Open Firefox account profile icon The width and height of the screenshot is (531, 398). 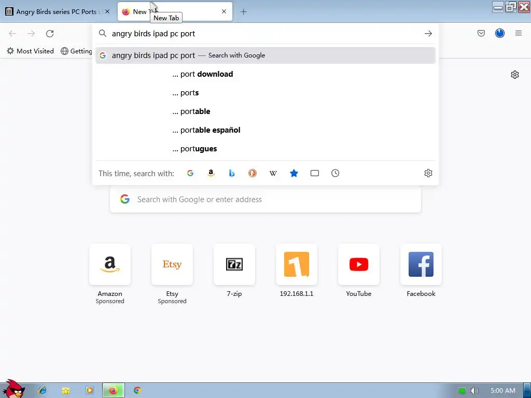[500, 33]
